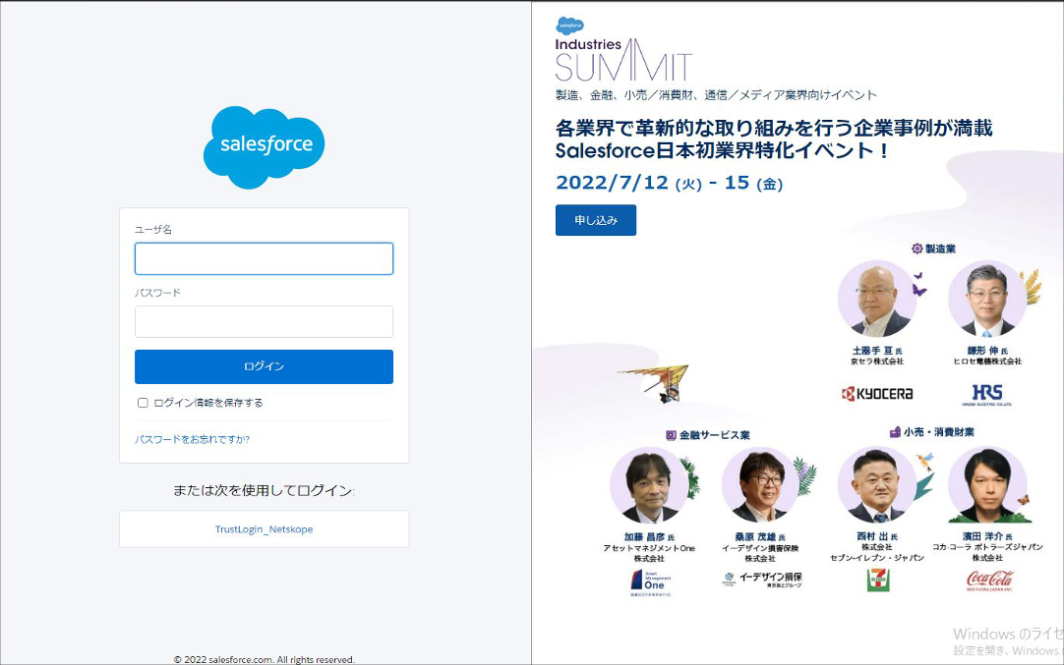The image size is (1064, 665).
Task: Select the 濱田 洋介 speaker photo
Action: pos(987,484)
